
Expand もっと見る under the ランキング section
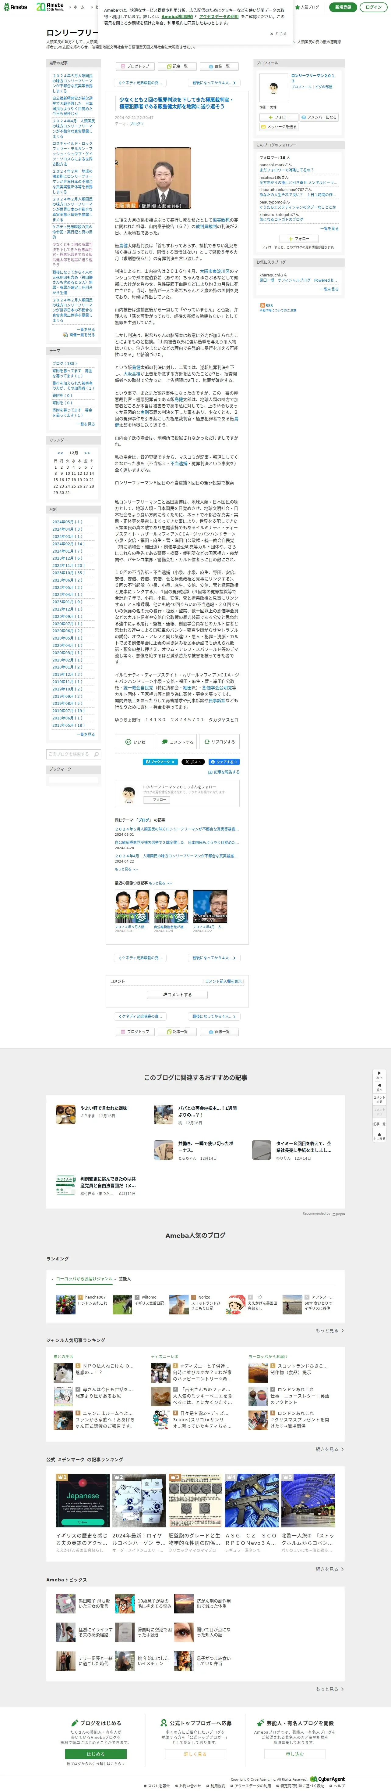coord(330,1330)
